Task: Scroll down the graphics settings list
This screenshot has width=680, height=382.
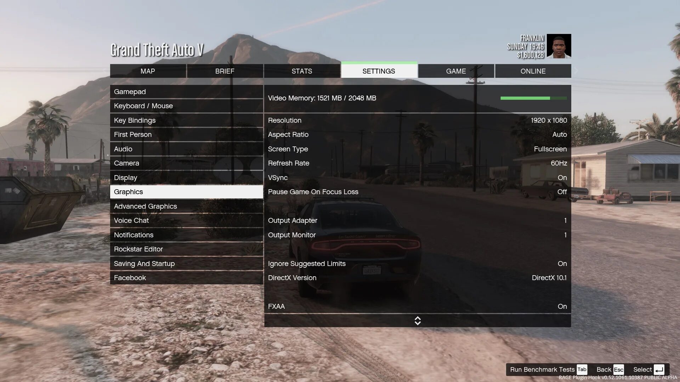Action: pos(417,323)
